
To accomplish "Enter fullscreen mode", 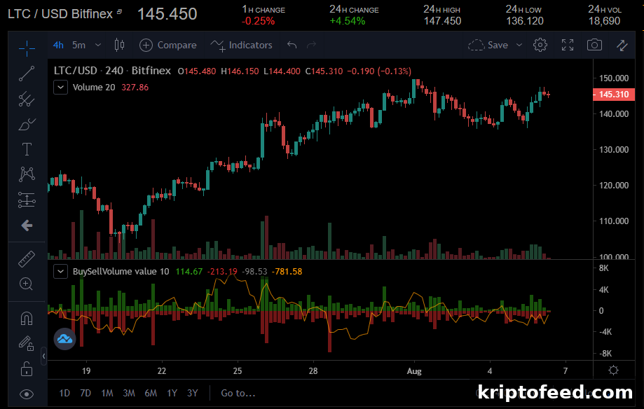I will (x=568, y=45).
